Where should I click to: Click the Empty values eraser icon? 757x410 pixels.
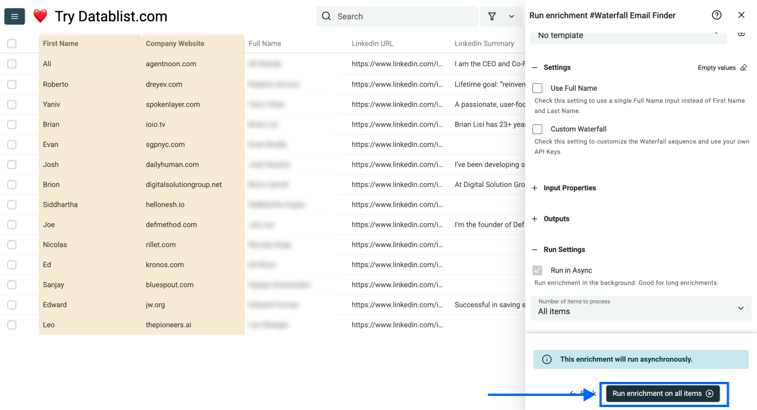(x=744, y=67)
